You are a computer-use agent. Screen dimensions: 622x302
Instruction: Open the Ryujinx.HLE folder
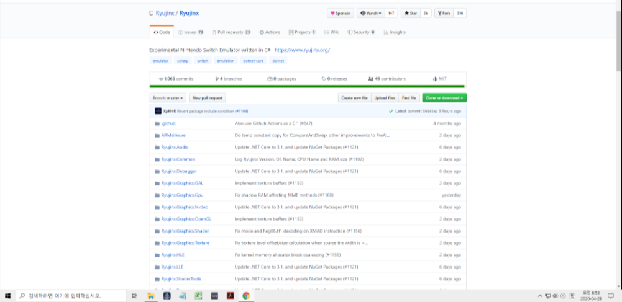click(x=173, y=255)
